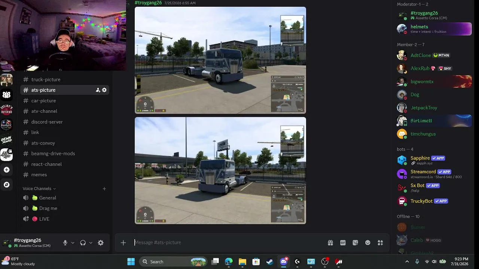The width and height of the screenshot is (479, 269).
Task: Toggle microphone mute in user panel
Action: pyautogui.click(x=65, y=243)
